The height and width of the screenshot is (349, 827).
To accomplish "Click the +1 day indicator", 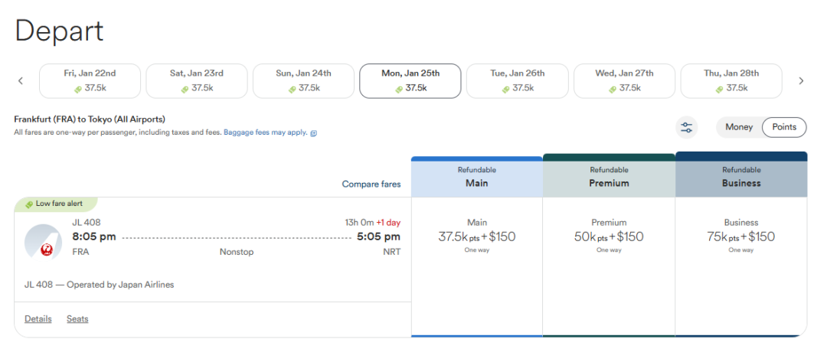I will [388, 223].
